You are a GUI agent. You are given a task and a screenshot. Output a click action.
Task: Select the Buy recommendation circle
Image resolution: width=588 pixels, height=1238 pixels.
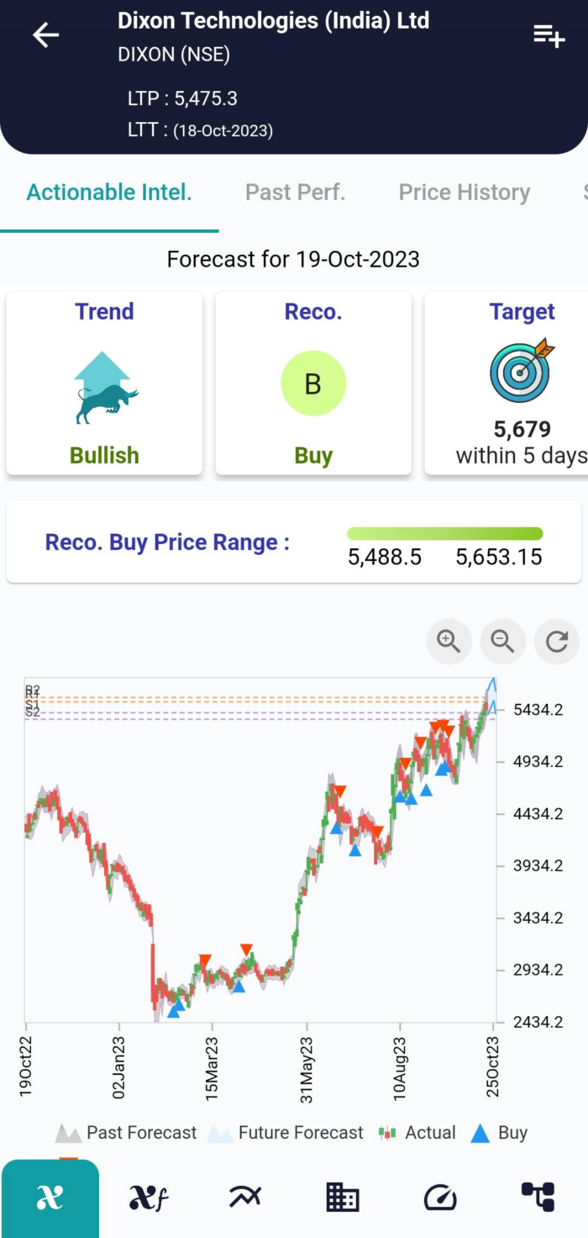(x=313, y=384)
